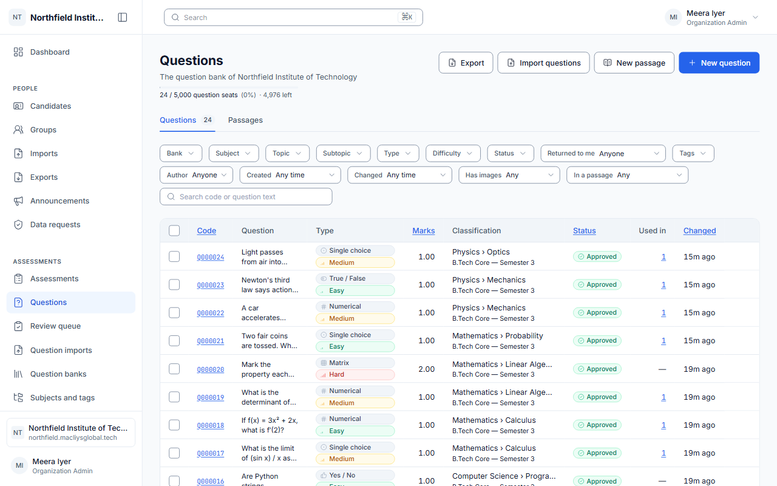Select the Questions tab
The width and height of the screenshot is (777, 486).
point(187,120)
